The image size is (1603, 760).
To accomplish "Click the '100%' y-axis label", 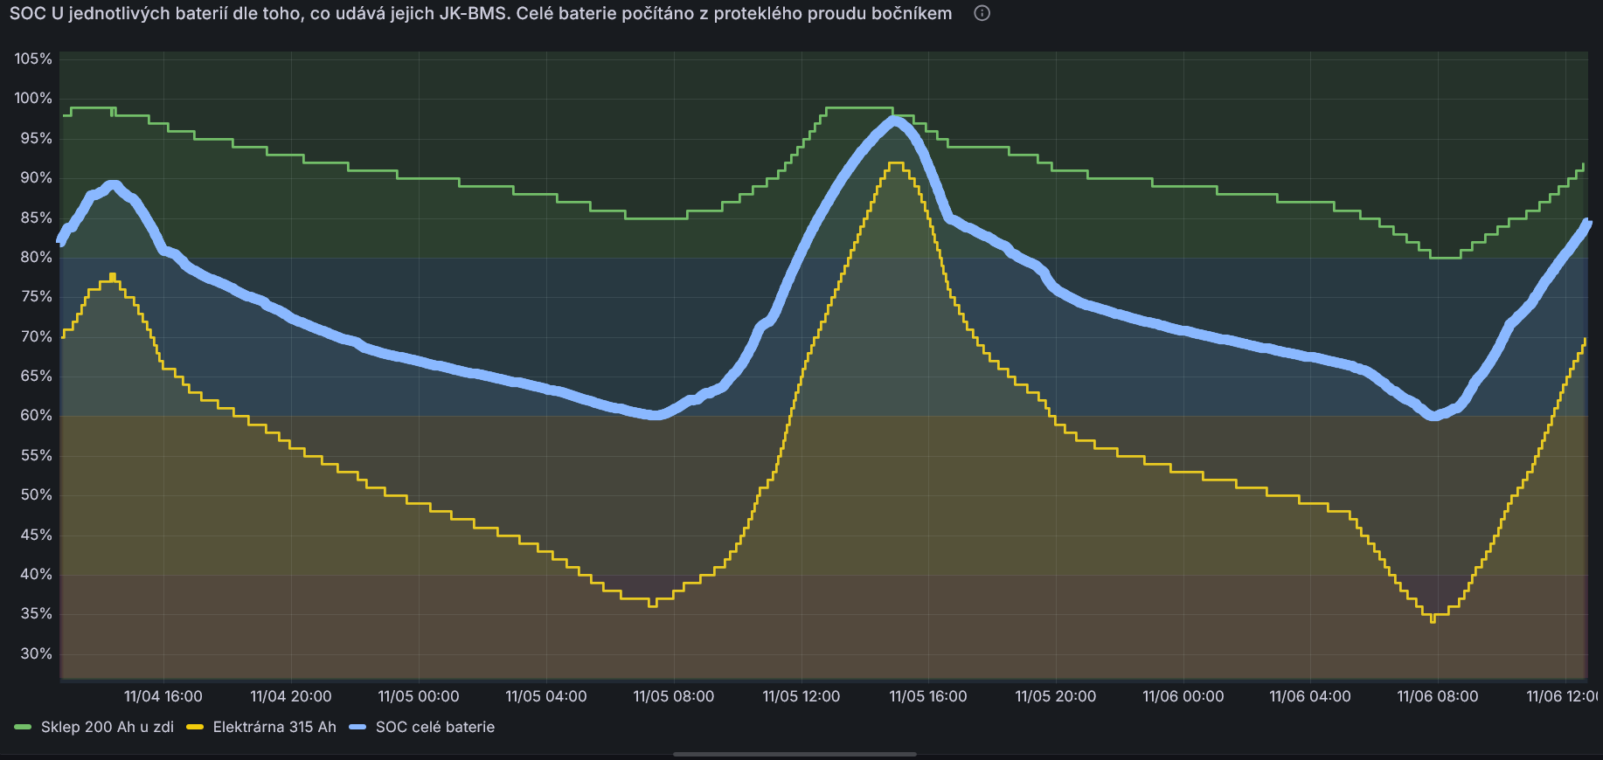I will (x=33, y=99).
